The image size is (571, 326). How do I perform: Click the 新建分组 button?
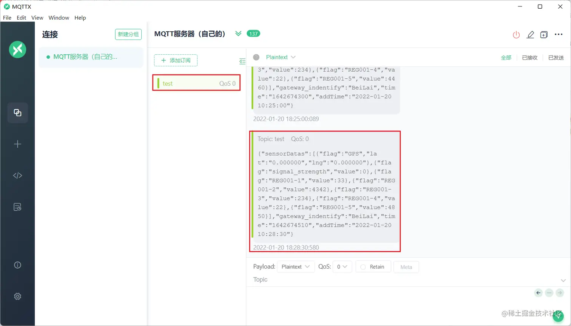coord(128,34)
